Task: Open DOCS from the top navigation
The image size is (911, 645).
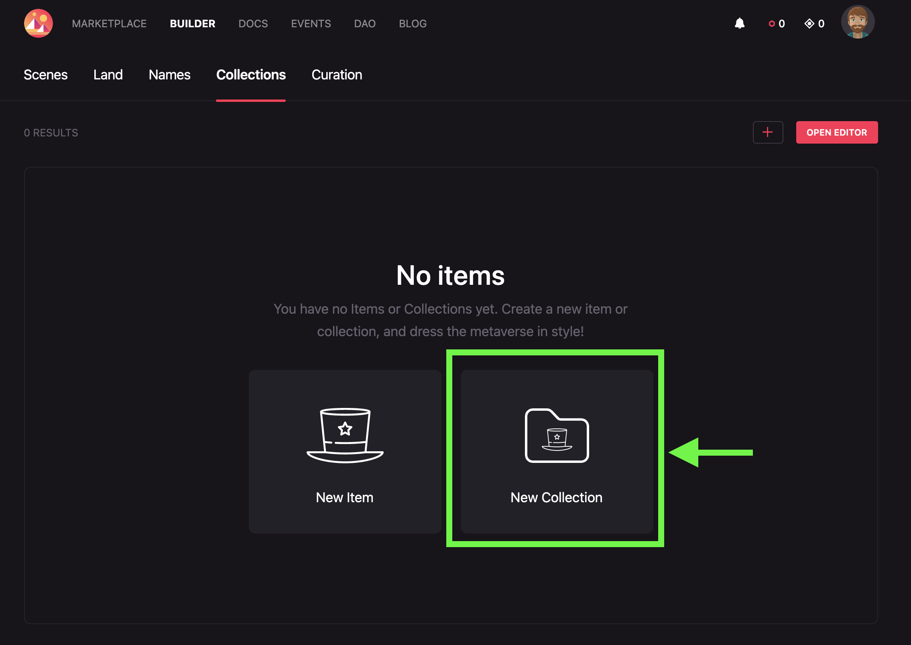Action: pyautogui.click(x=253, y=24)
